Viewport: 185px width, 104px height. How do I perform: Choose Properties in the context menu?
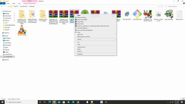coord(95,54)
